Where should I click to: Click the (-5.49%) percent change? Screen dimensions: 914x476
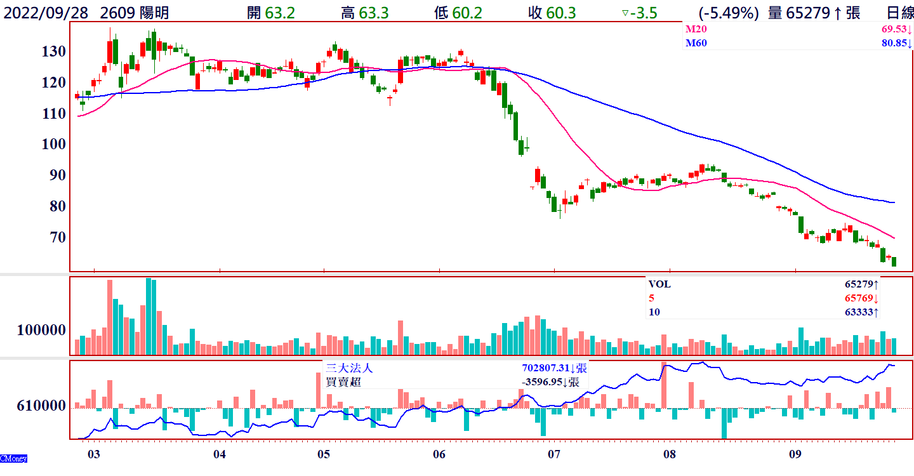(728, 13)
